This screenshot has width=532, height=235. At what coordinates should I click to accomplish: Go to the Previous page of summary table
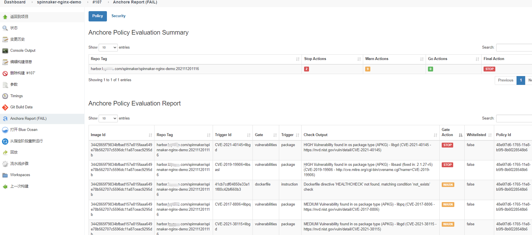pos(506,80)
